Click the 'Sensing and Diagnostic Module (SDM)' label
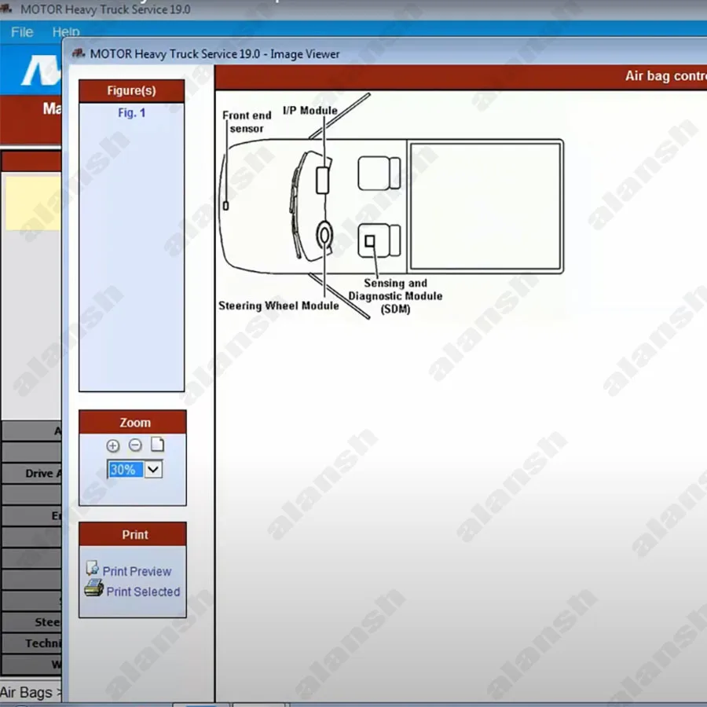707x707 pixels. (395, 296)
